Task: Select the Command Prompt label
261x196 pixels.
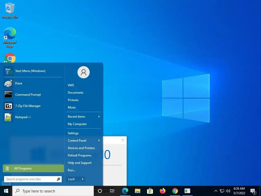Action: (28, 95)
